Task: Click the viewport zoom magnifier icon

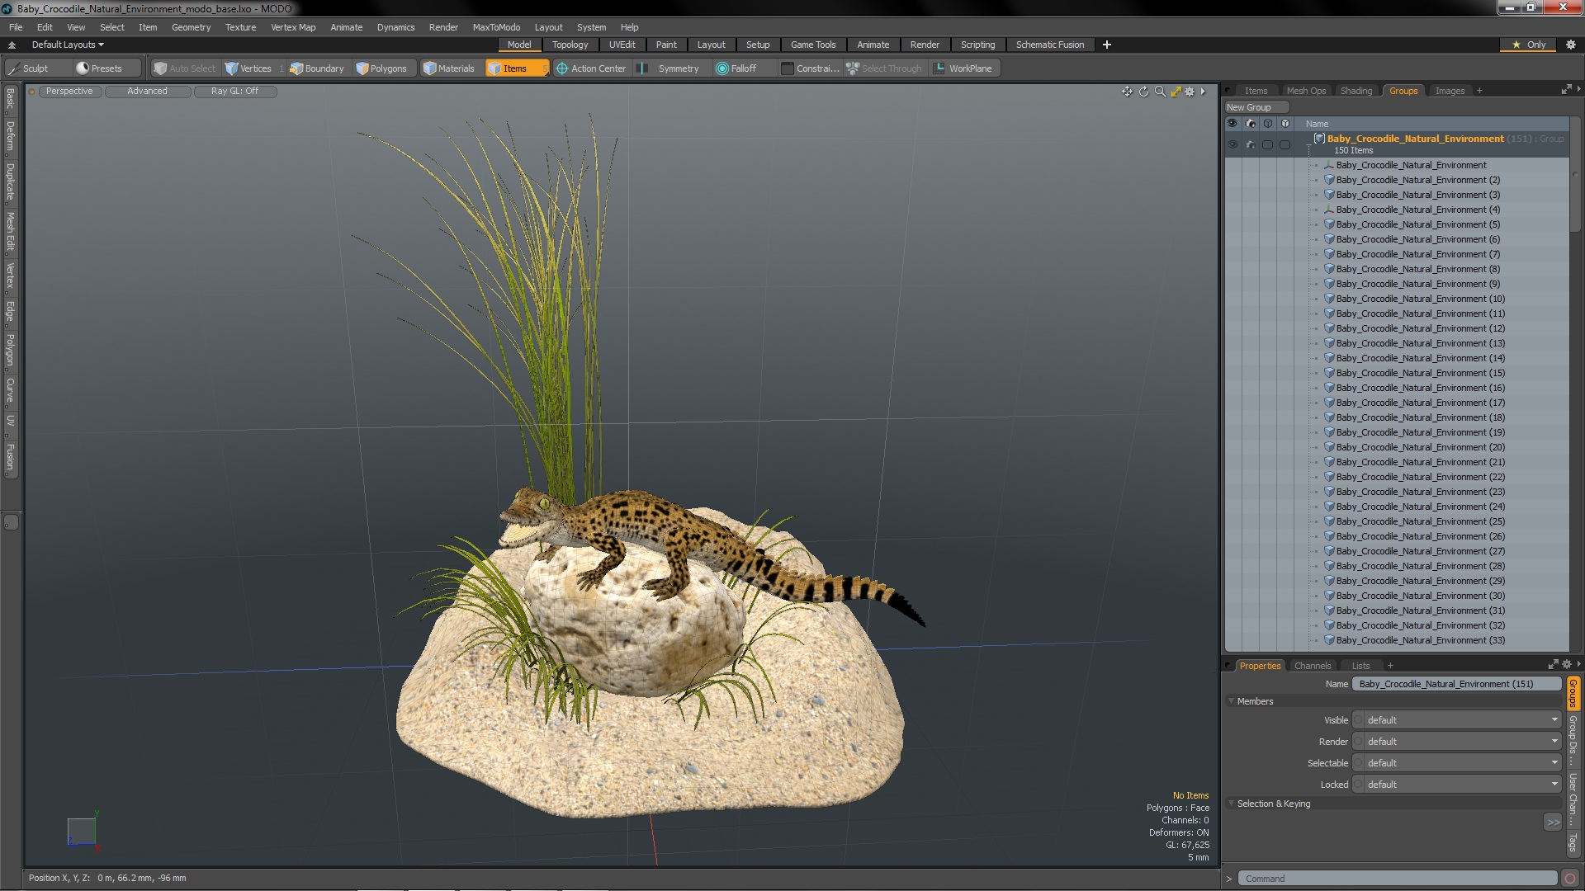Action: pyautogui.click(x=1160, y=92)
